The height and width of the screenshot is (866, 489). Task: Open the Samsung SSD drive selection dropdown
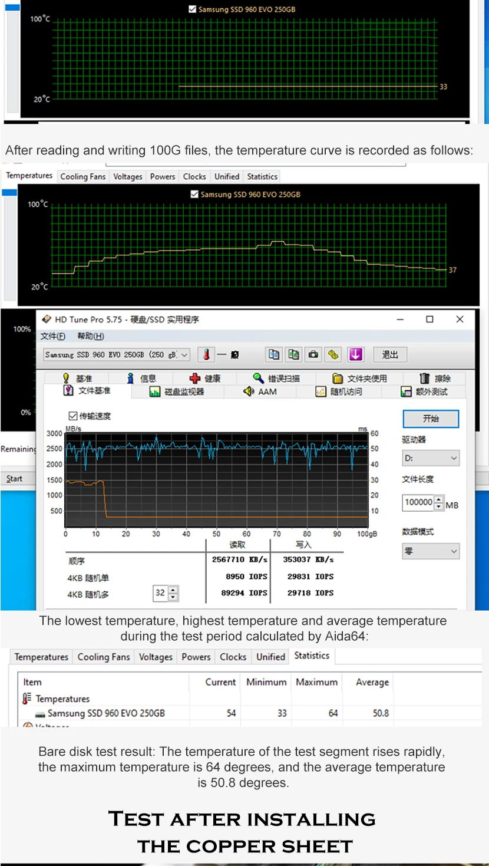(x=117, y=354)
